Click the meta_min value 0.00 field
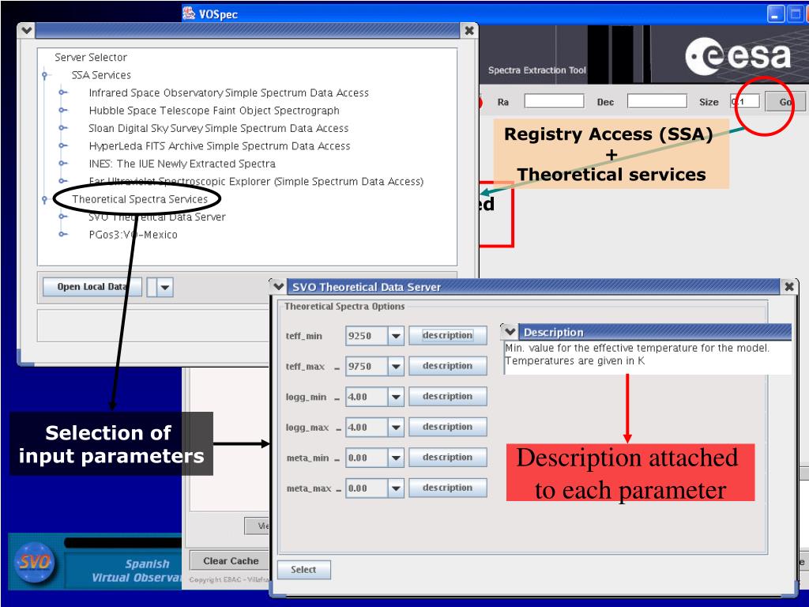This screenshot has width=809, height=607. click(367, 458)
